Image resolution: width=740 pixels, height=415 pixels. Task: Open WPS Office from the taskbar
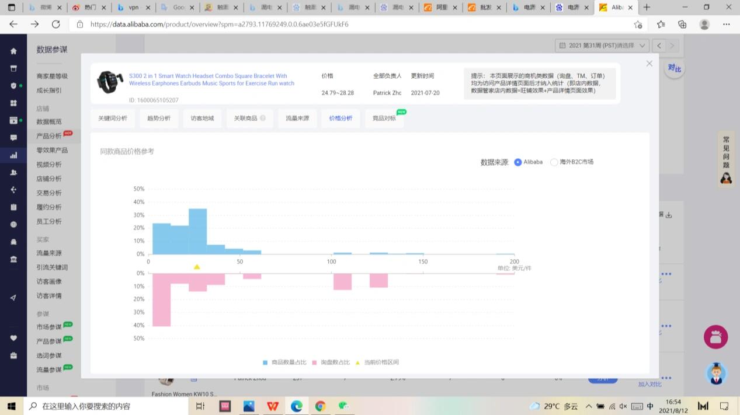coord(273,406)
